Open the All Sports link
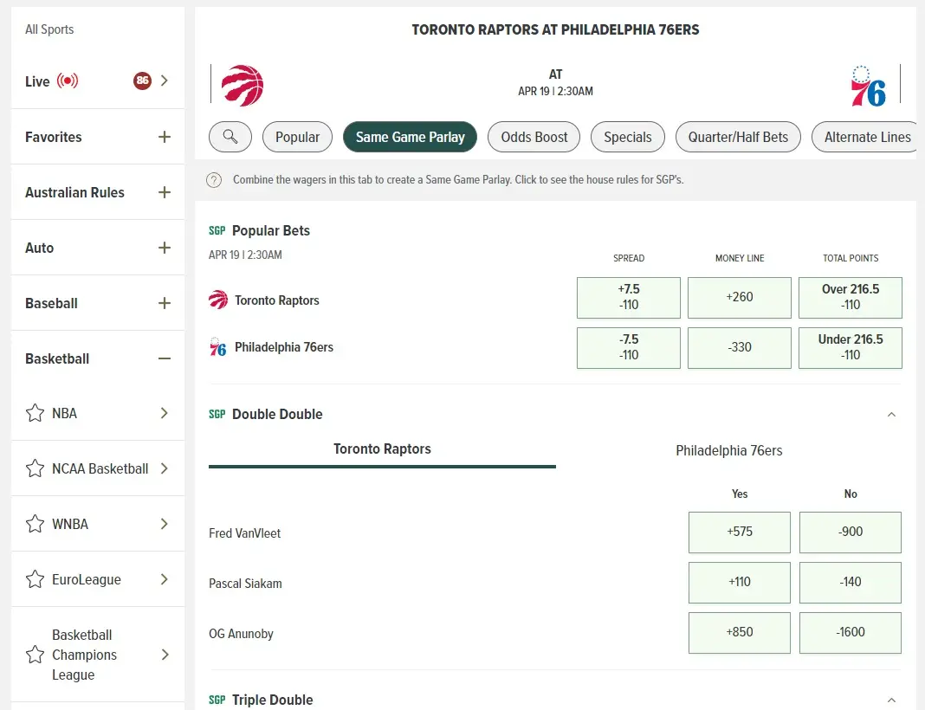The image size is (925, 710). click(x=49, y=29)
